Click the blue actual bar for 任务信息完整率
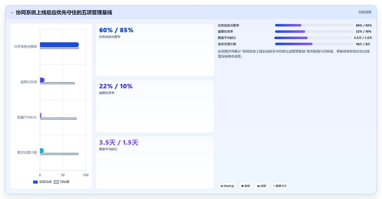This screenshot has width=382, height=199. point(59,45)
